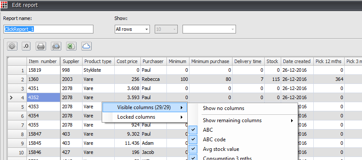Click purchaser cell Adam
The height and width of the screenshot is (160, 362).
(x=153, y=143)
